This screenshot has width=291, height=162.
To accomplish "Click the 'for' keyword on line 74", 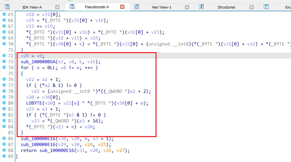I will [x=25, y=68].
